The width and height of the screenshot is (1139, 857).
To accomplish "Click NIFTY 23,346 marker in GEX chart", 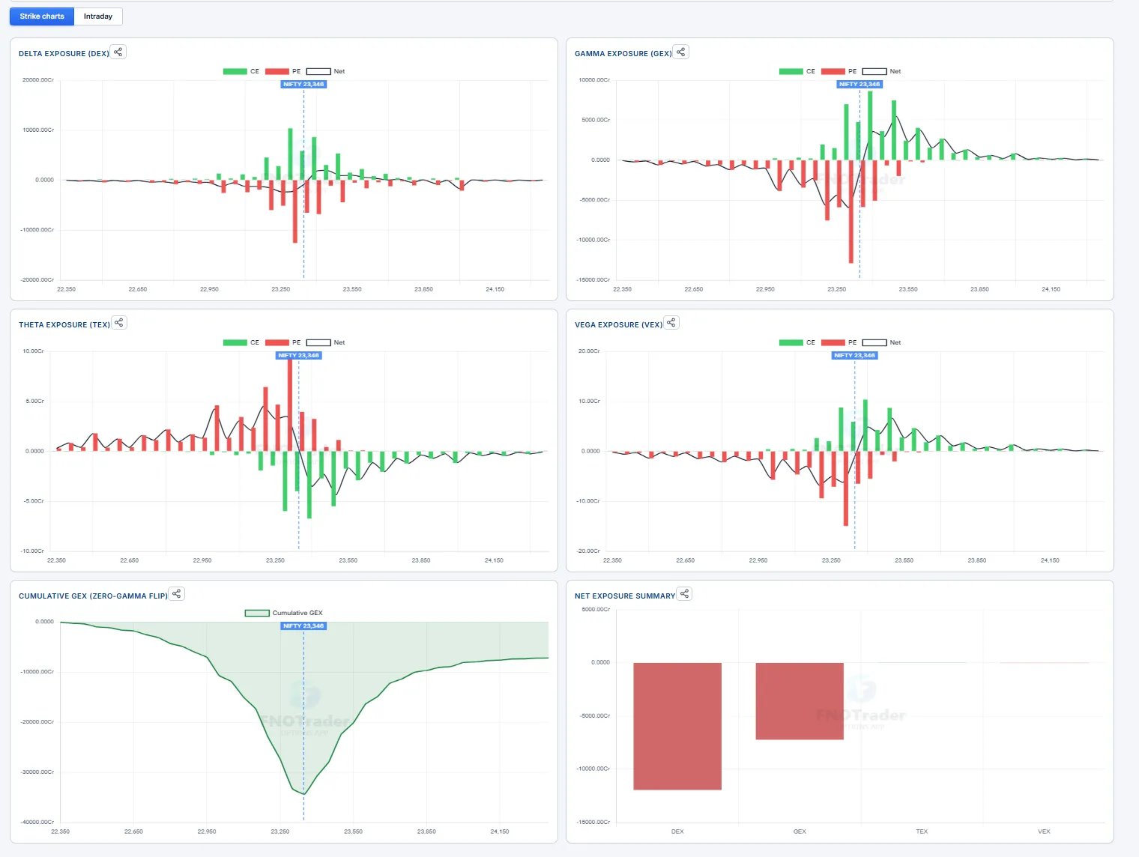I will click(859, 84).
